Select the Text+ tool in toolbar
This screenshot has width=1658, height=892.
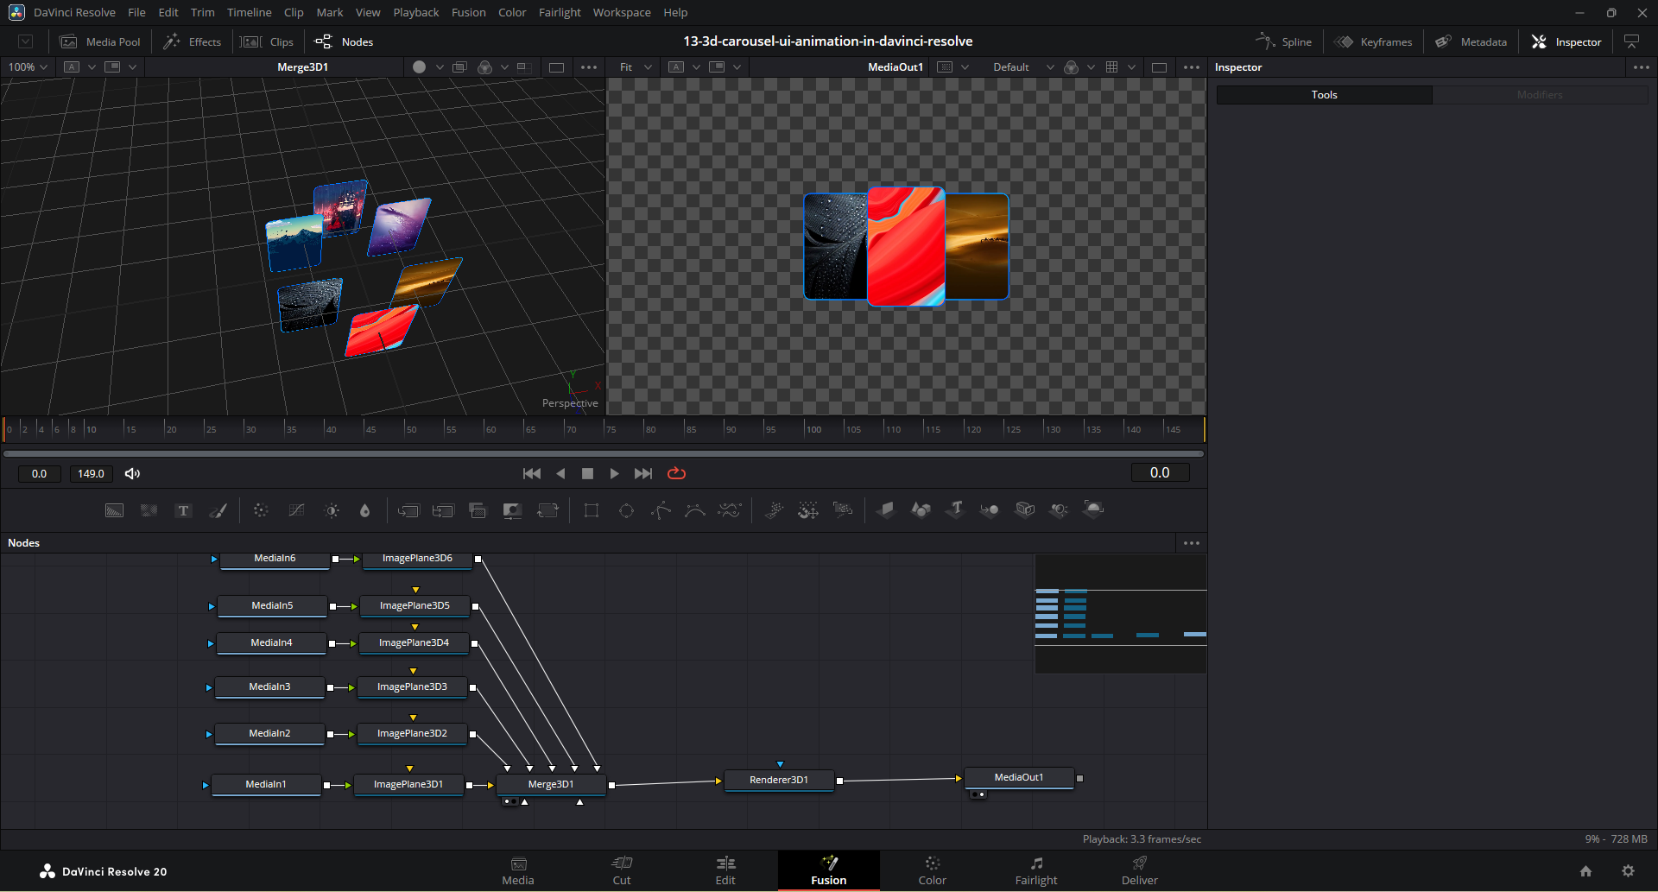click(x=183, y=510)
